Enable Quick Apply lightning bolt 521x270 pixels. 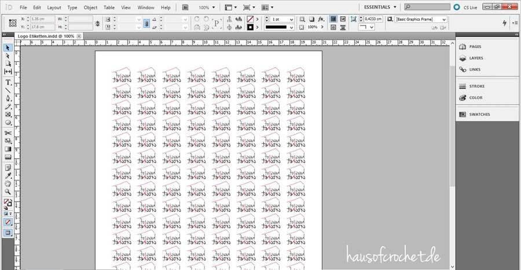point(505,23)
